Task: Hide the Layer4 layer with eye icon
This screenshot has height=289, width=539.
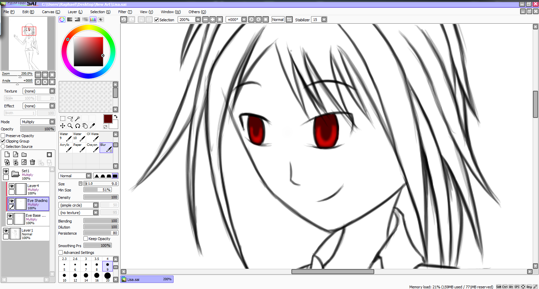Action: pyautogui.click(x=11, y=186)
